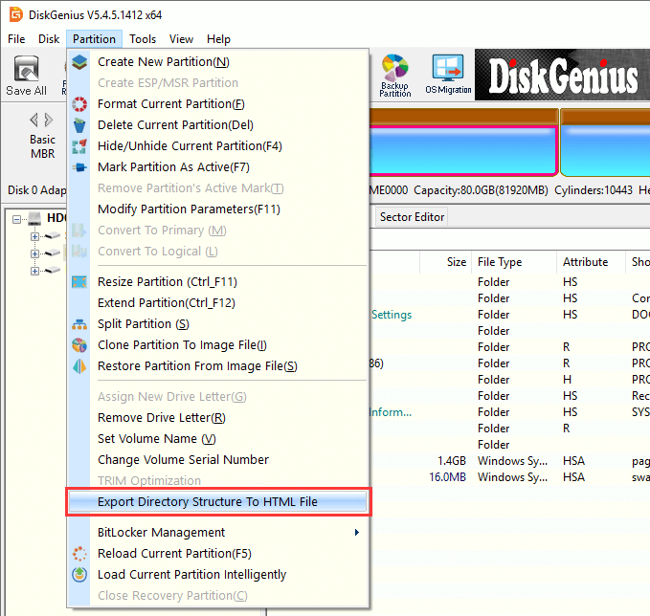Click the Settings folder name in file list
Screen dimensions: 650x616
point(392,315)
